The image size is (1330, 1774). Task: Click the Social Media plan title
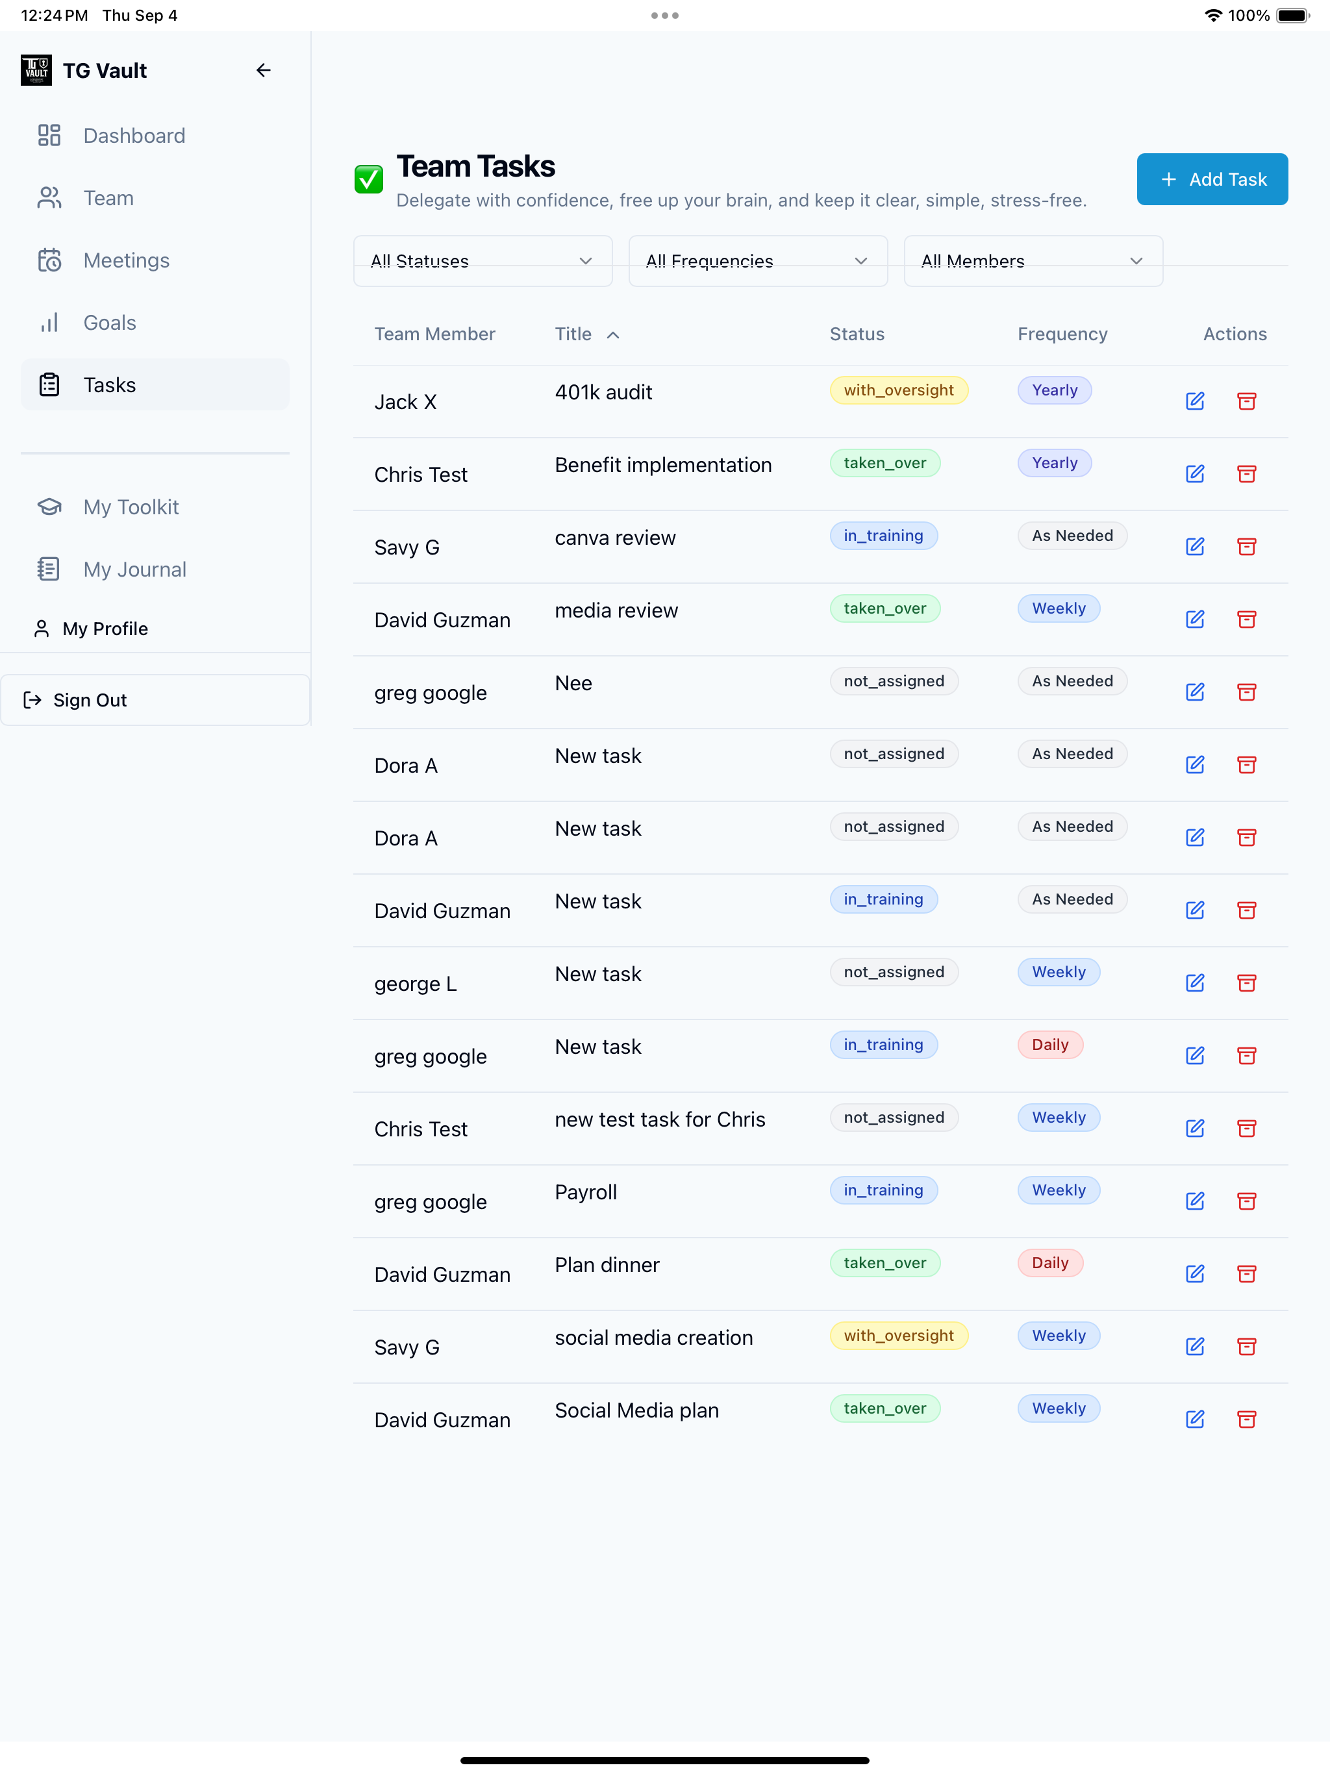pyautogui.click(x=637, y=1411)
